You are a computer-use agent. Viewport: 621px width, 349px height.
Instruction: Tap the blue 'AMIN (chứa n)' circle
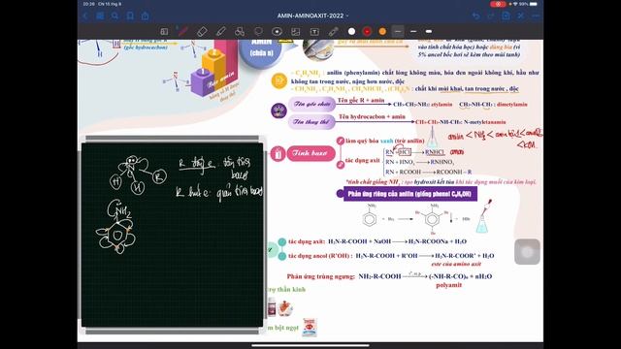point(261,50)
